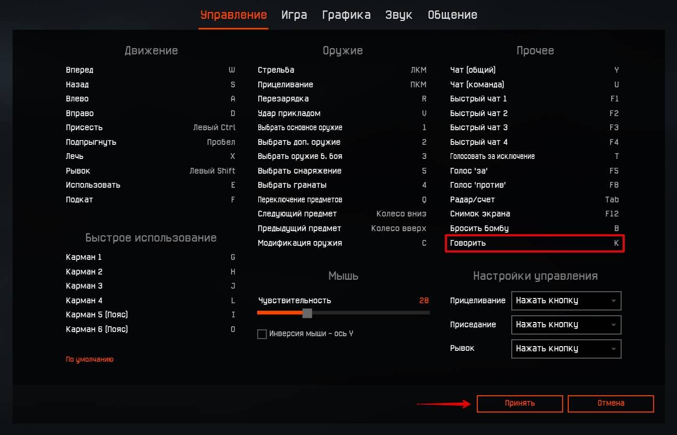The width and height of the screenshot is (677, 435).
Task: Select the Управление tab
Action: [x=234, y=15]
